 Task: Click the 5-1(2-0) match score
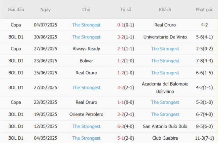pyautogui.click(x=126, y=138)
